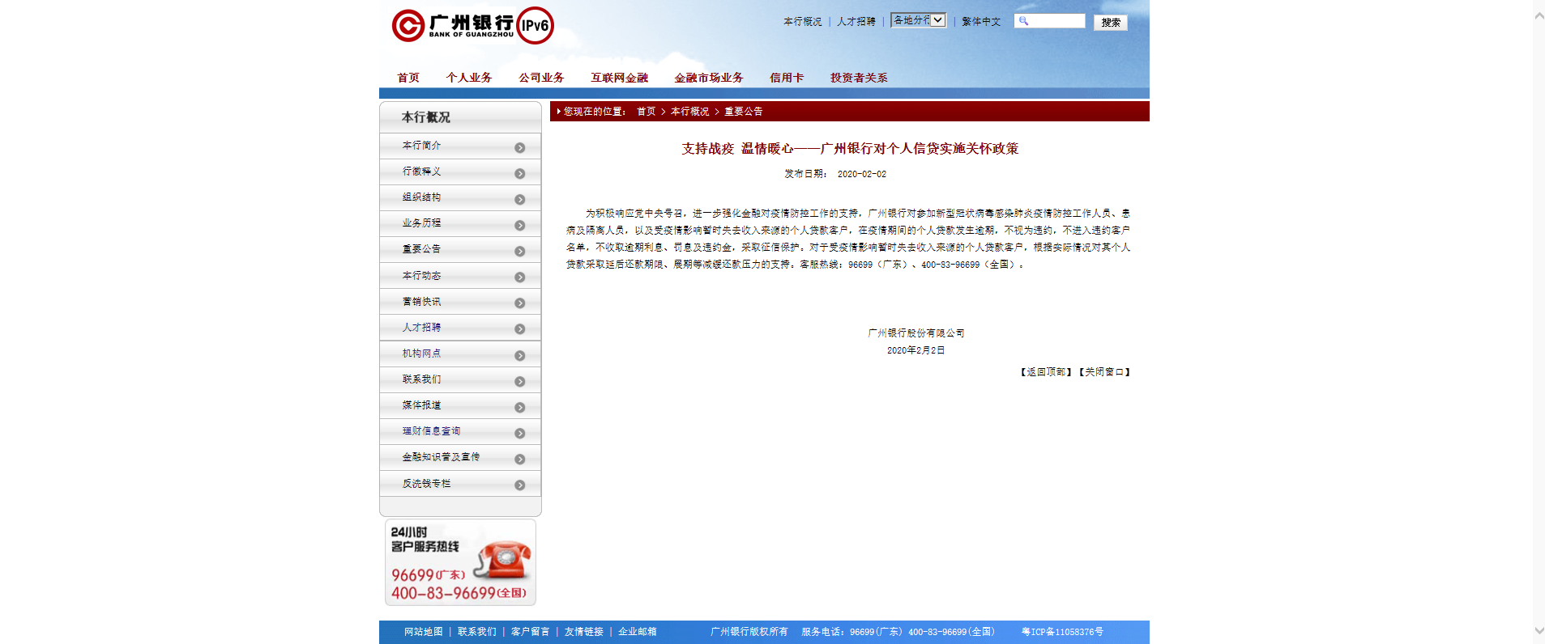1545x644 pixels.
Task: Click the arrow icon beside 业务历程
Action: pos(520,226)
